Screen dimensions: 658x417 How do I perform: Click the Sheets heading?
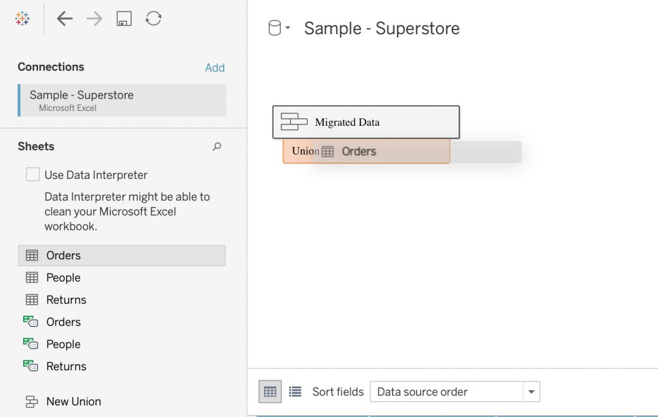(x=36, y=146)
